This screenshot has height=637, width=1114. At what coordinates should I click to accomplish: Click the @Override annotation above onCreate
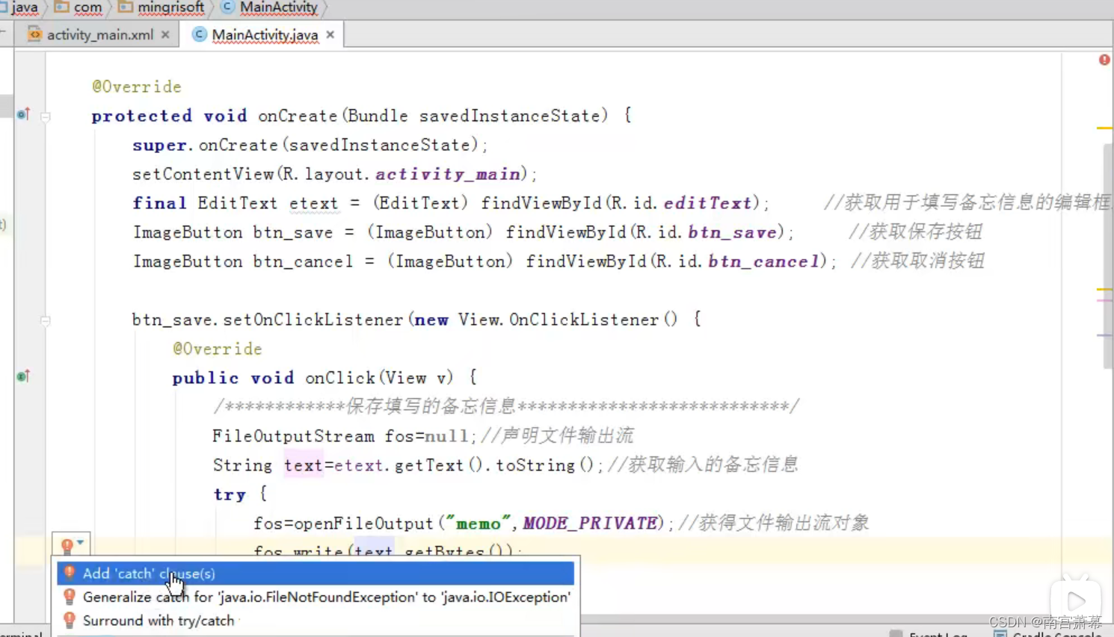pyautogui.click(x=137, y=87)
